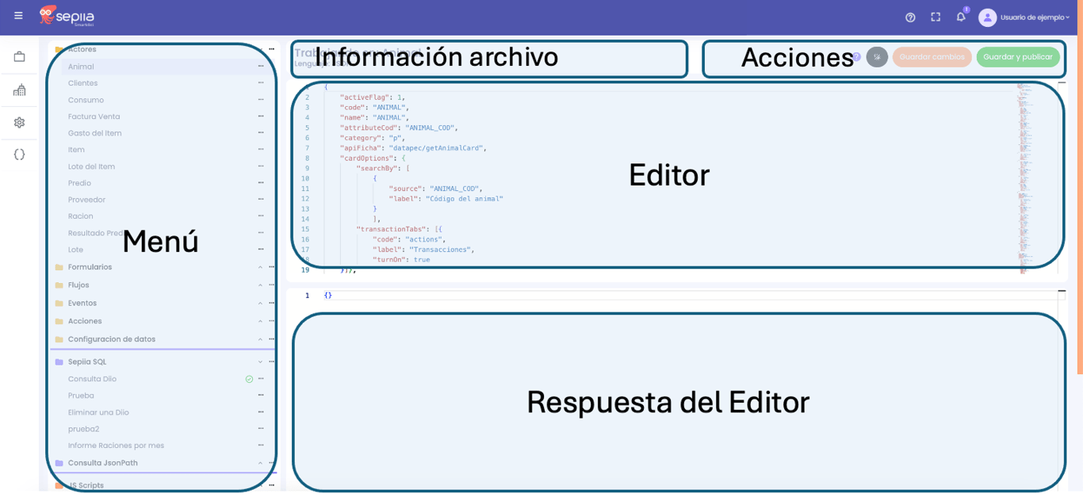Open the options dots for Eliminar una Diio

click(261, 412)
